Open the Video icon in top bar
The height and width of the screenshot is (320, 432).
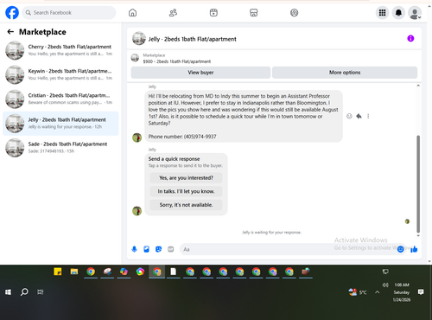tap(213, 13)
